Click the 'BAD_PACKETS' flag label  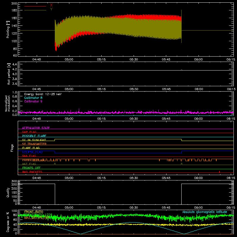tap(32, 172)
